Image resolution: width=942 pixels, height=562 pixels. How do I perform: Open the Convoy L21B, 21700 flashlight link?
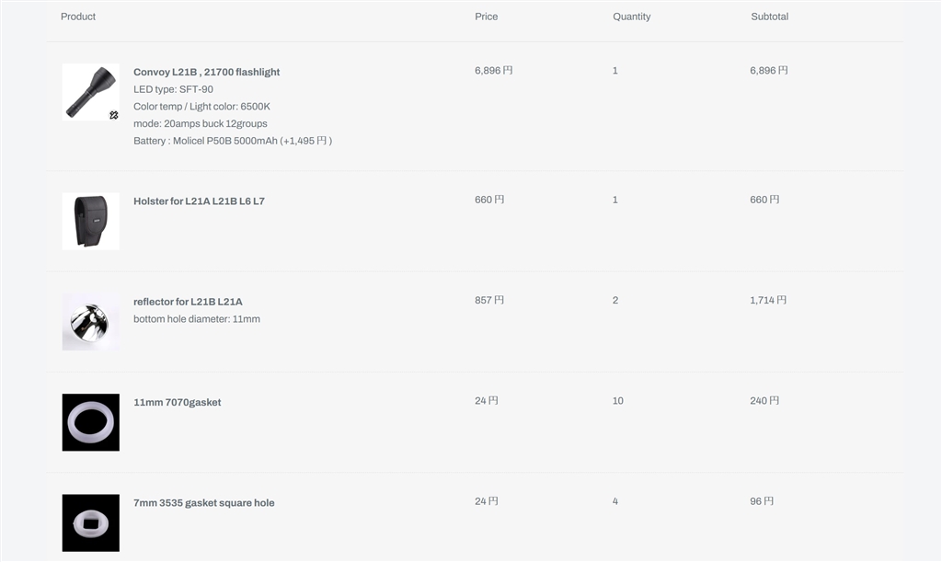tap(206, 72)
